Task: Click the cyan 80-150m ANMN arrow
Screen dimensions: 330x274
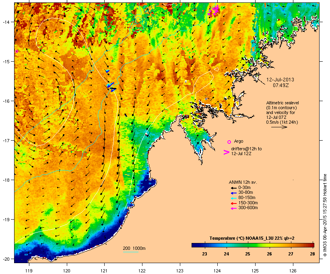Action: (233, 198)
